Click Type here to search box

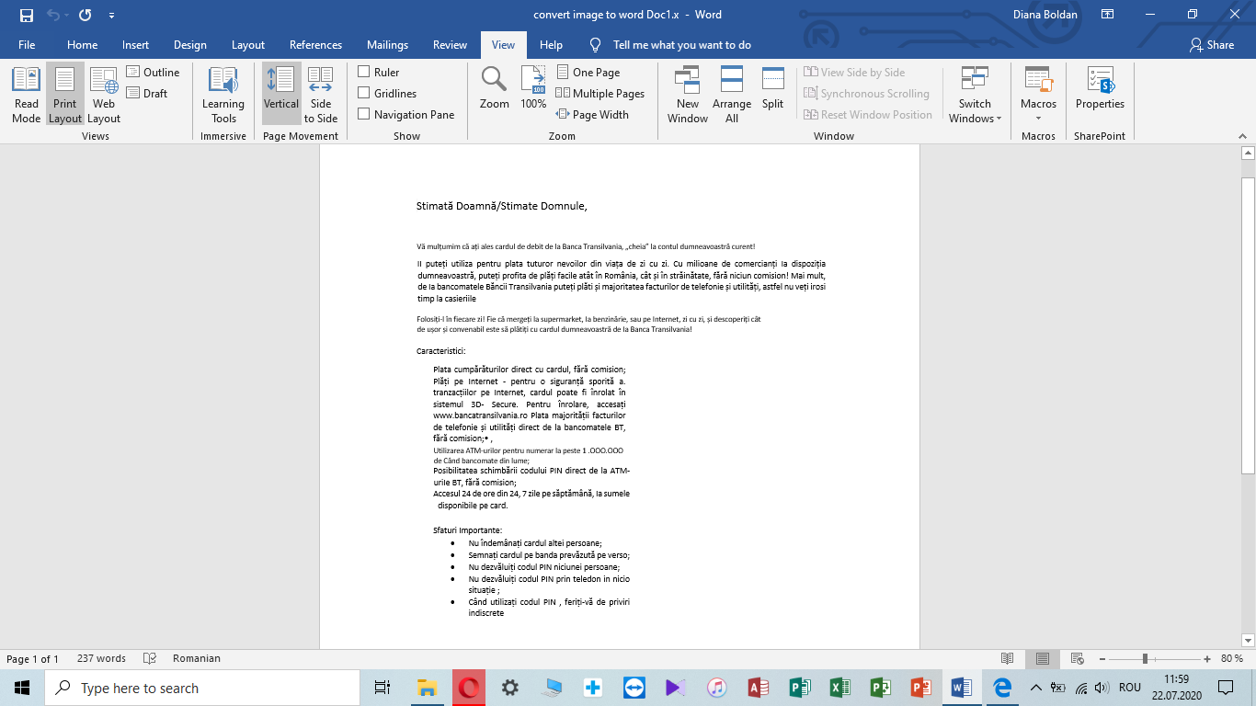click(x=201, y=688)
